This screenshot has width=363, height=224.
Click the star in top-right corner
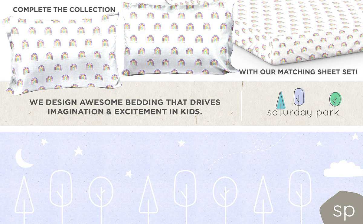[355, 137]
